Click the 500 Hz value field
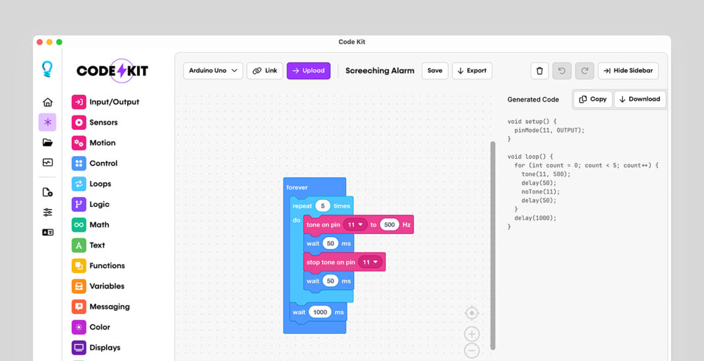This screenshot has height=361, width=704. click(x=390, y=225)
